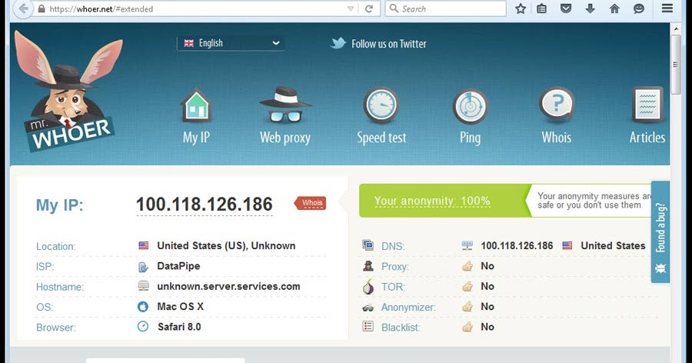Viewport: 692px width, 363px height.
Task: Bookmark this page with the star icon
Action: [521, 8]
